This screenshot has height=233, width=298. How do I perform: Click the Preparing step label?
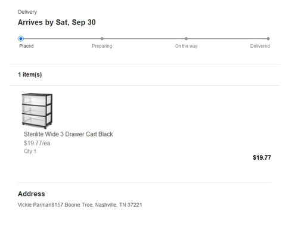[x=102, y=46]
